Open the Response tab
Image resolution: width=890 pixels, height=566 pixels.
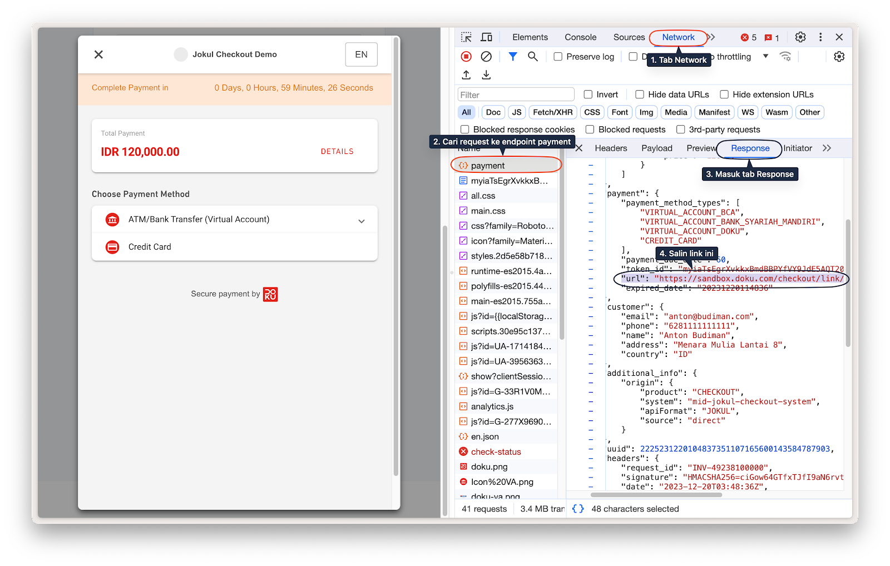coord(750,148)
